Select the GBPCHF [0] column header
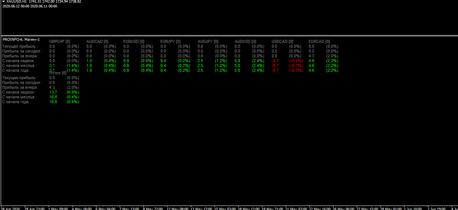 coord(60,42)
